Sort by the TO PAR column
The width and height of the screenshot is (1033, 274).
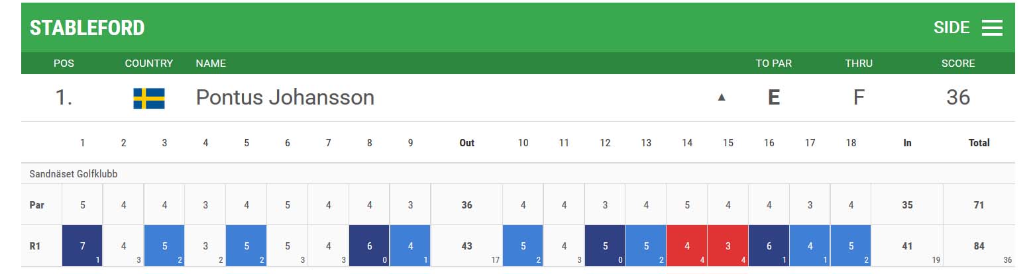pos(773,64)
